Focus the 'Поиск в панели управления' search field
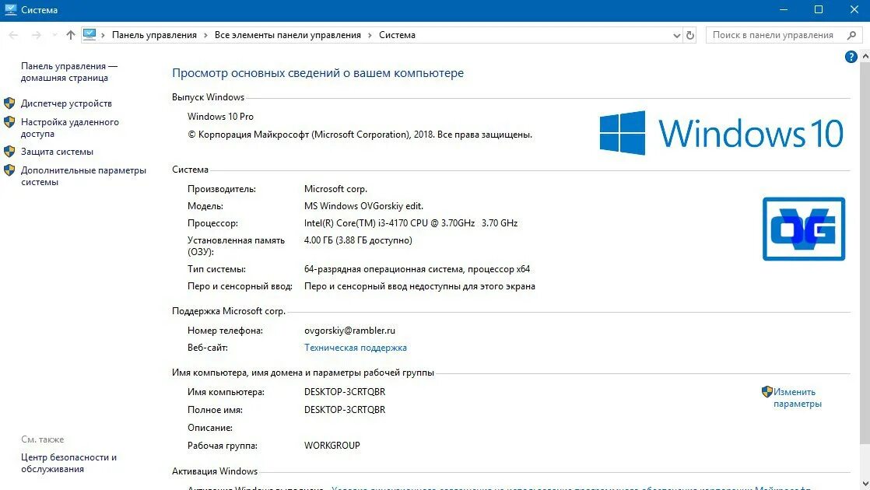This screenshot has height=490, width=870. pyautogui.click(x=773, y=35)
